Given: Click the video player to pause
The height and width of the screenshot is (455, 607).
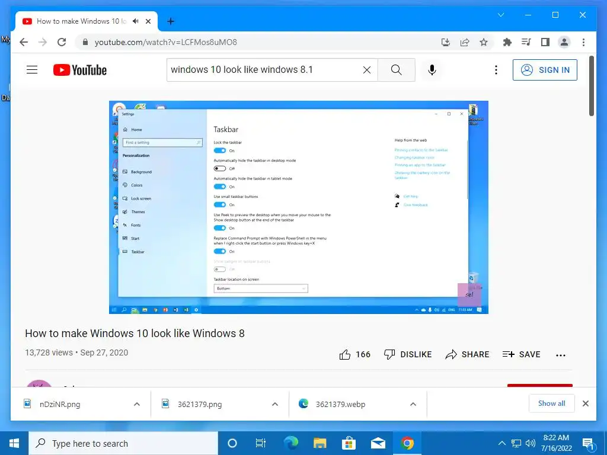Looking at the screenshot, I should point(299,207).
